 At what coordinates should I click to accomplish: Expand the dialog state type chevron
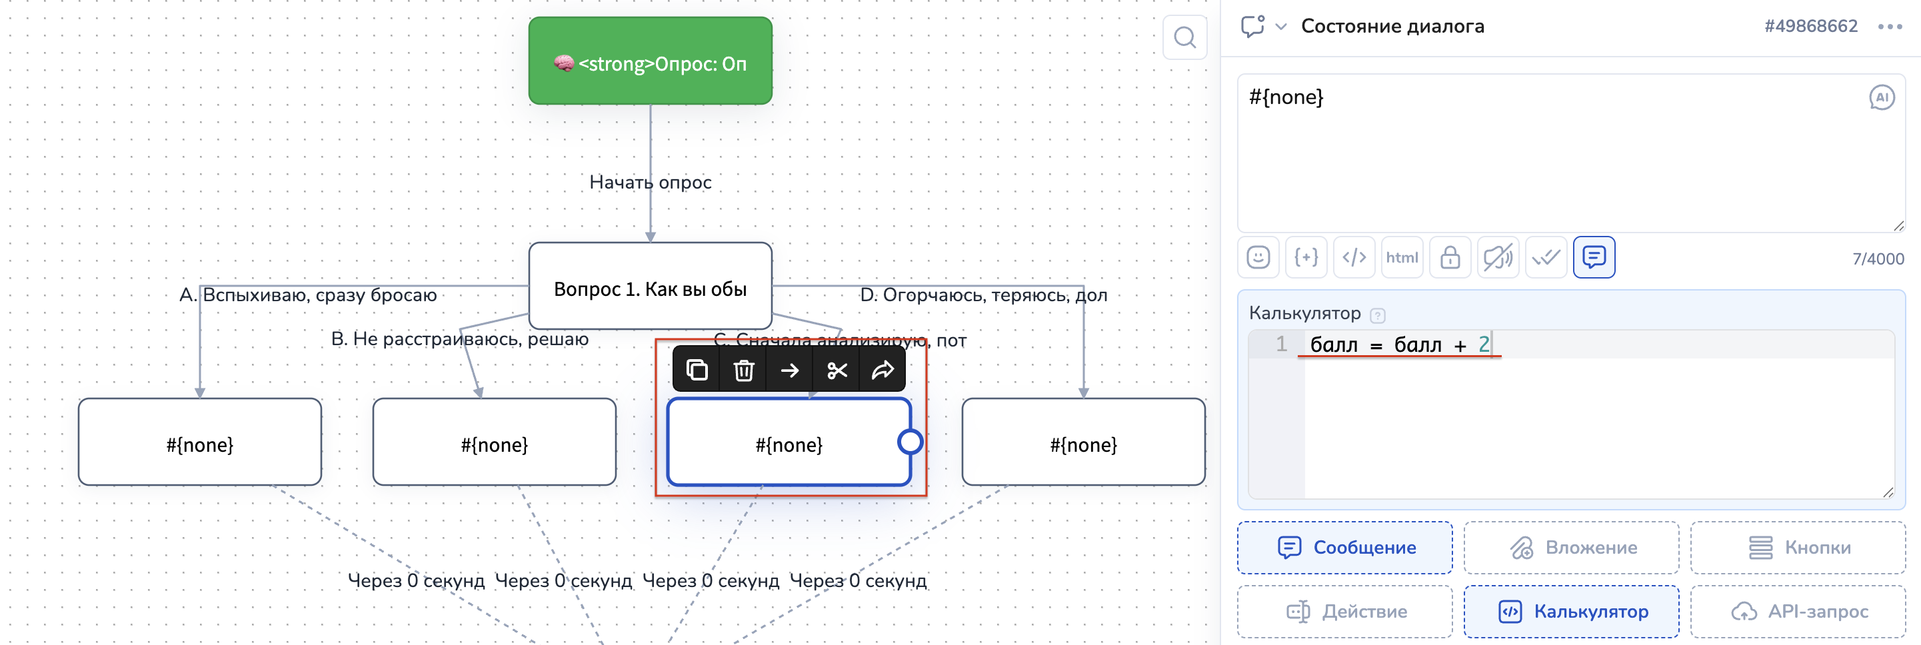(x=1281, y=27)
